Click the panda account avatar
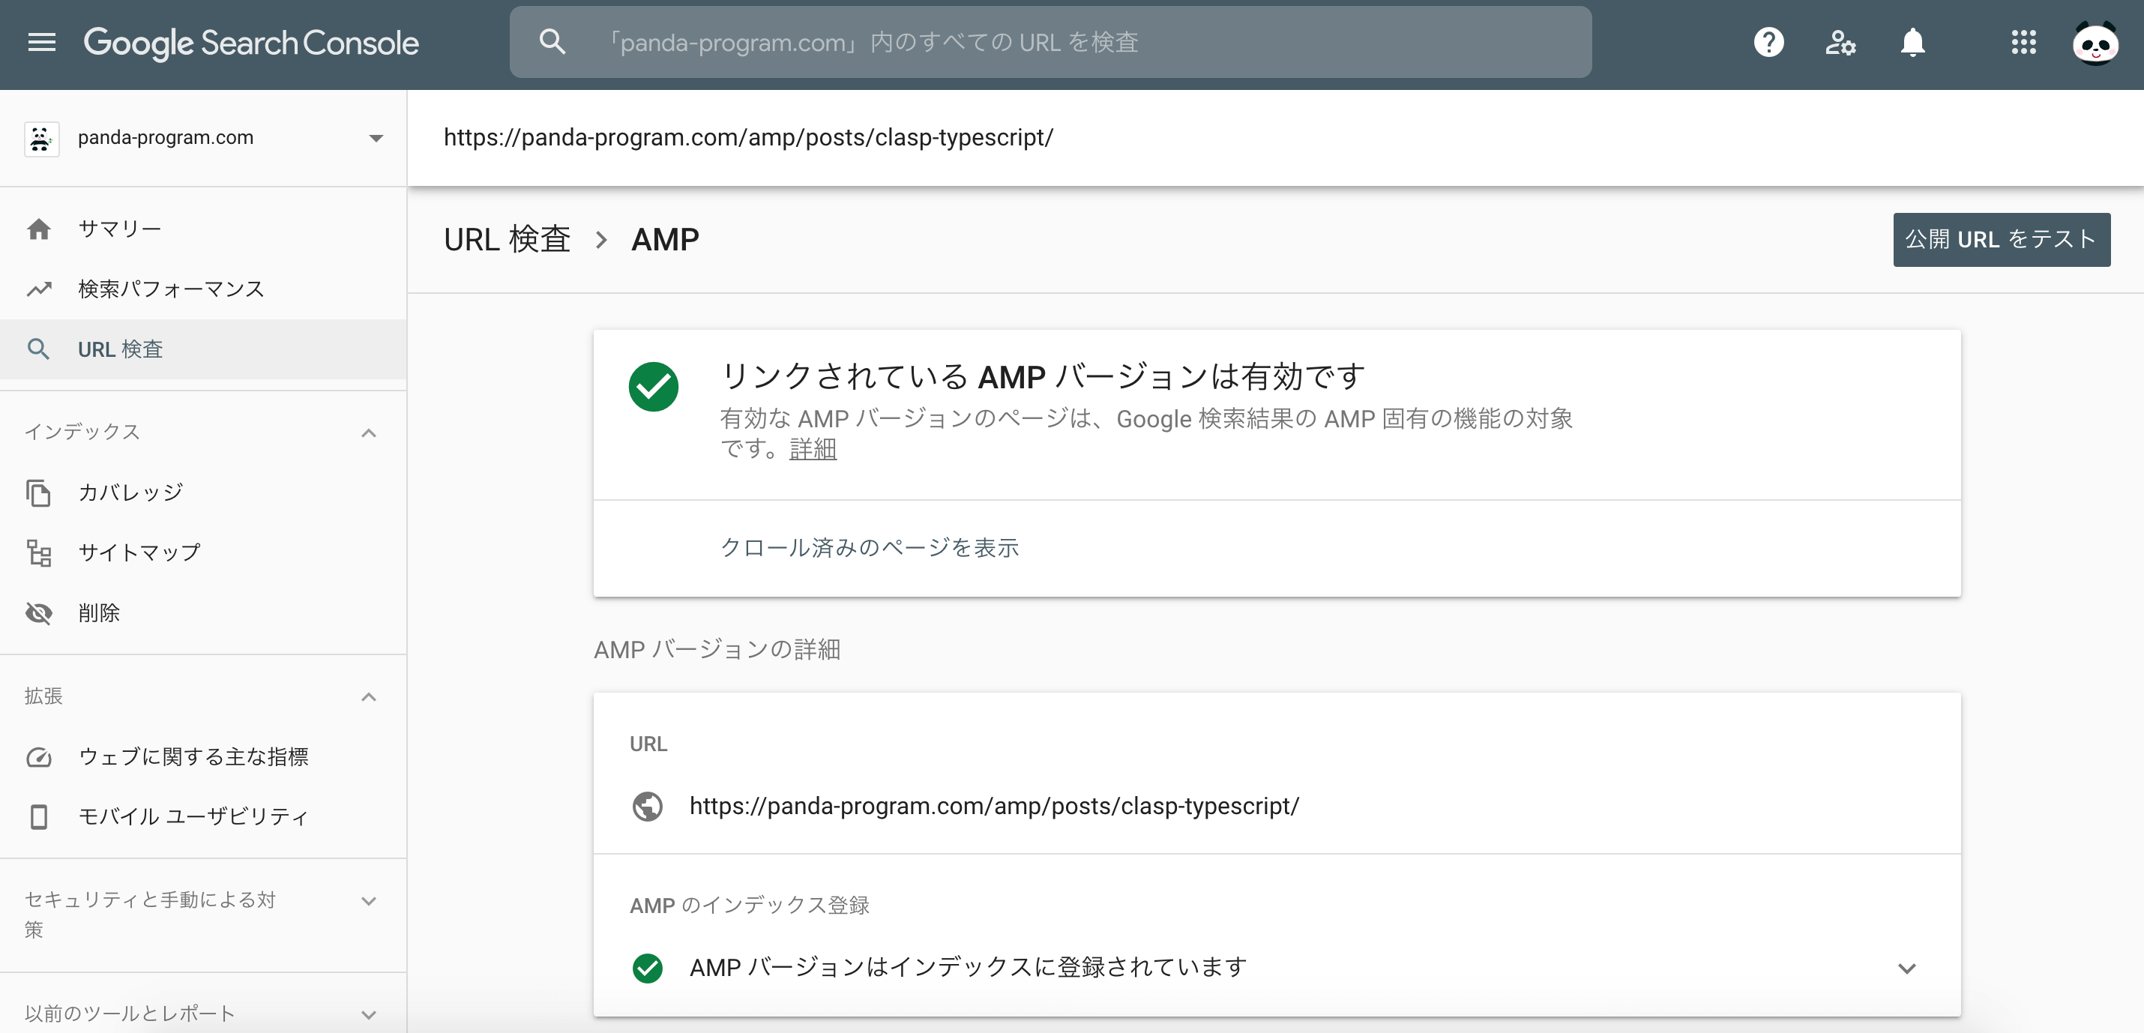The width and height of the screenshot is (2144, 1033). (2095, 43)
